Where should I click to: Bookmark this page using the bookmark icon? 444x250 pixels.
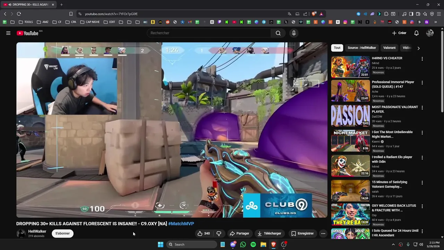pos(71,14)
